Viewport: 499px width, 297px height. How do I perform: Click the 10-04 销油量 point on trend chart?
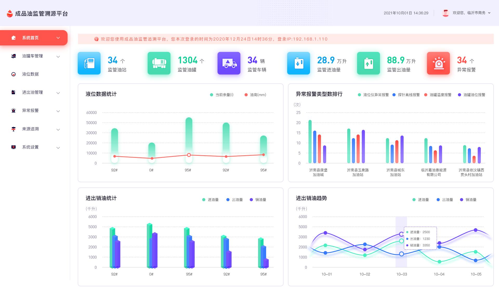coord(439,243)
